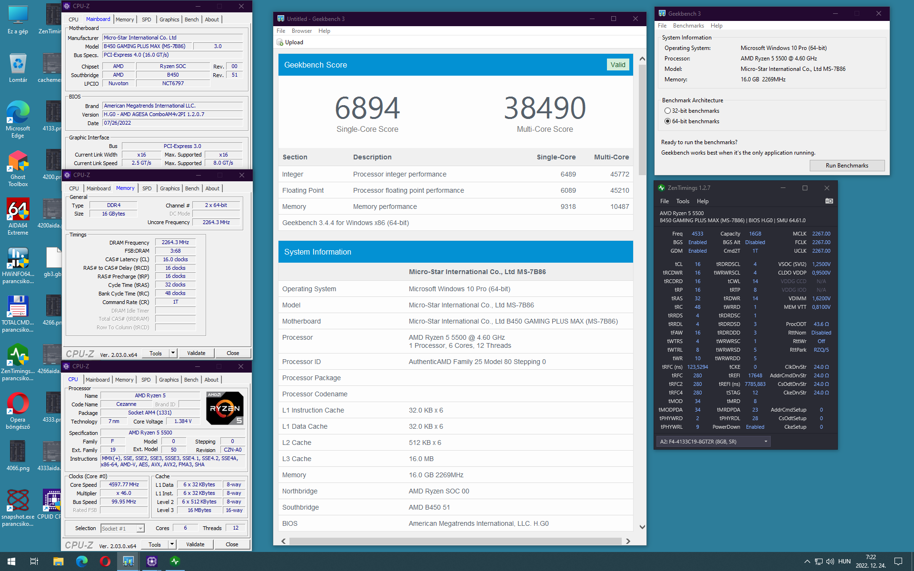Click Close in the bottom CPU-Z window
Screen dimensions: 914x571
232,544
